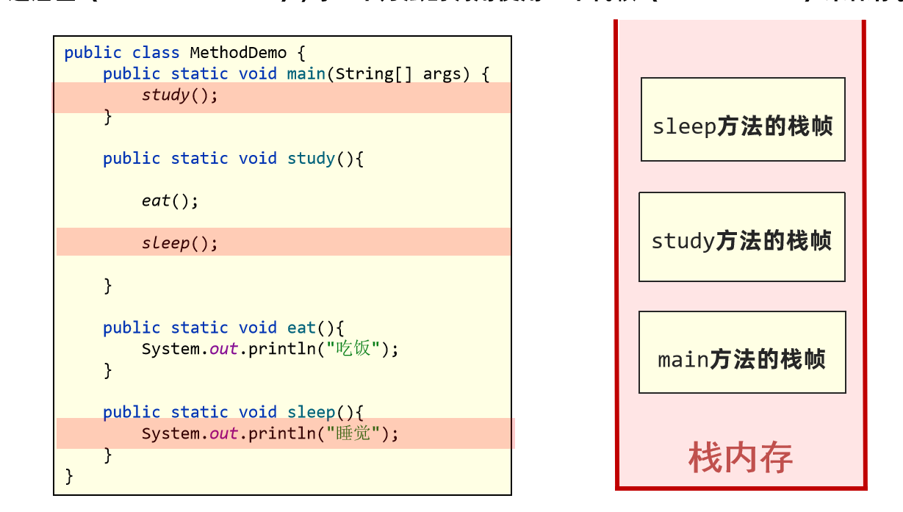Click the MethodDemo class name
903x512 pixels.
(237, 52)
